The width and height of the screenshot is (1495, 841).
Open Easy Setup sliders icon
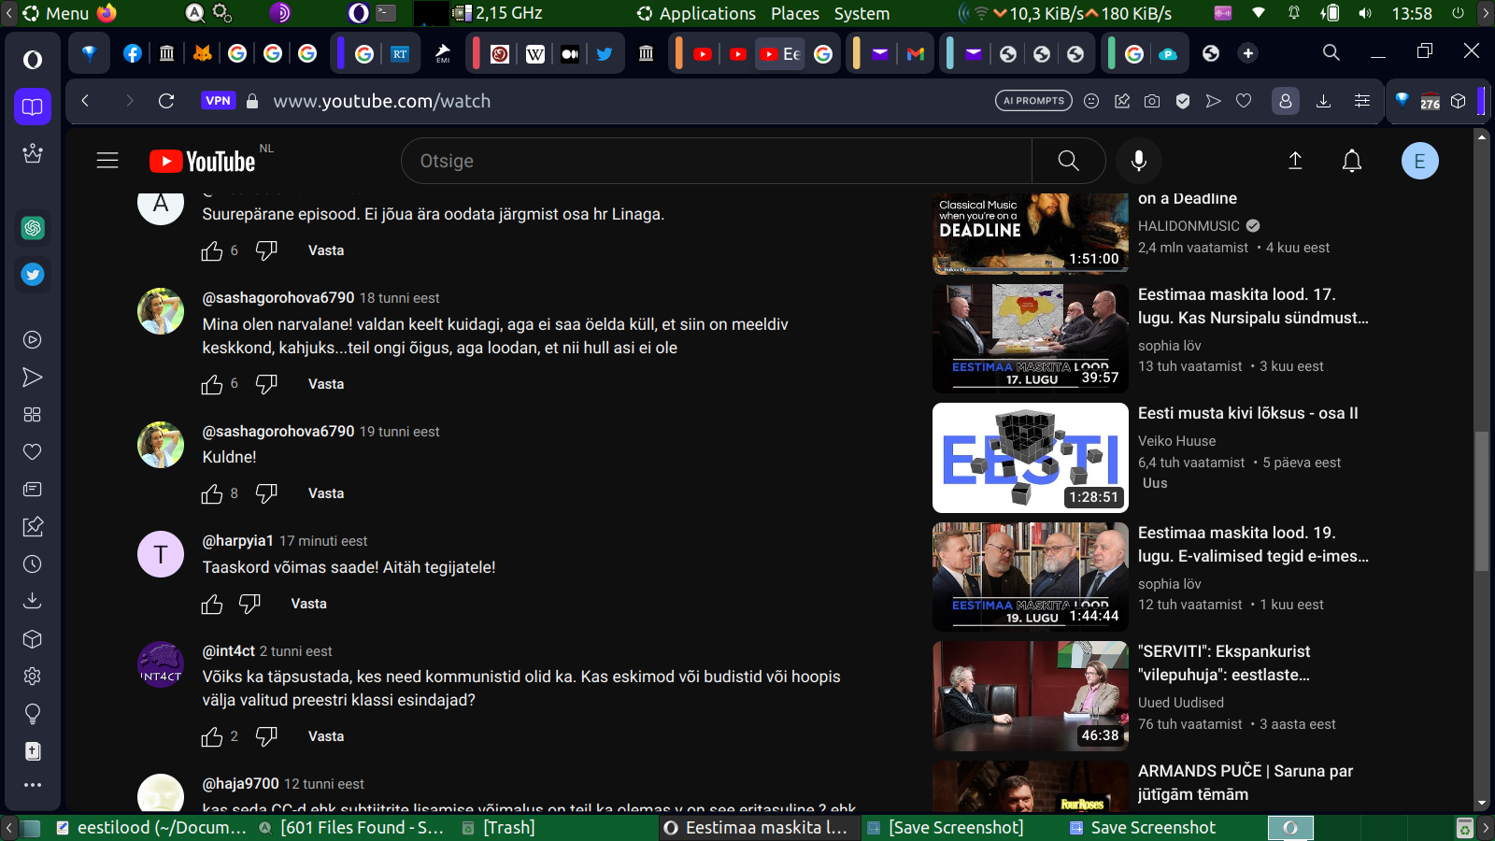click(1362, 101)
